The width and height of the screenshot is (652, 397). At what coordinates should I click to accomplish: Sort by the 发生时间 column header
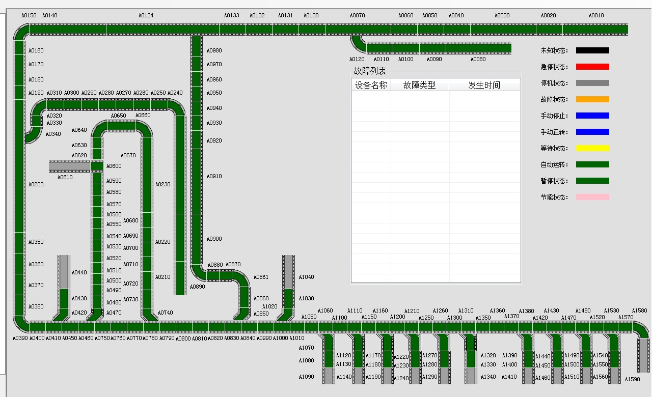click(x=484, y=85)
